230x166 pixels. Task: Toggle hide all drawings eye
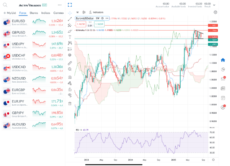[70, 95]
